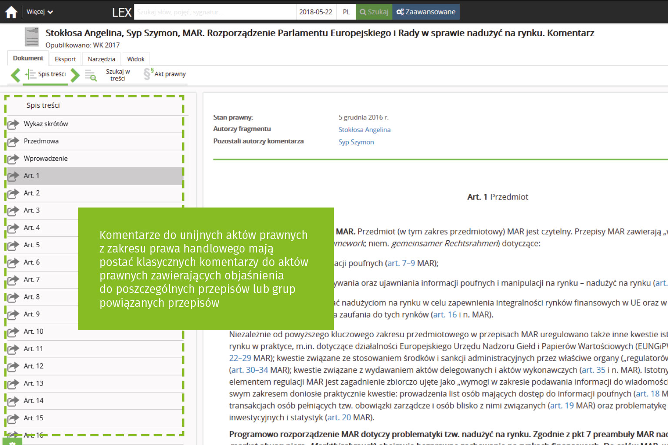This screenshot has height=445, width=668.
Task: Toggle the Spis treści panel
Action: 46,74
